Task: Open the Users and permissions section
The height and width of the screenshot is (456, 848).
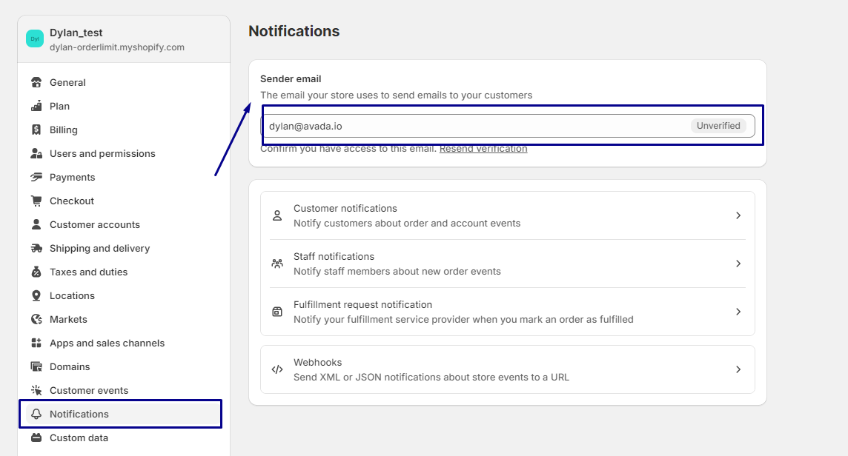Action: point(102,153)
